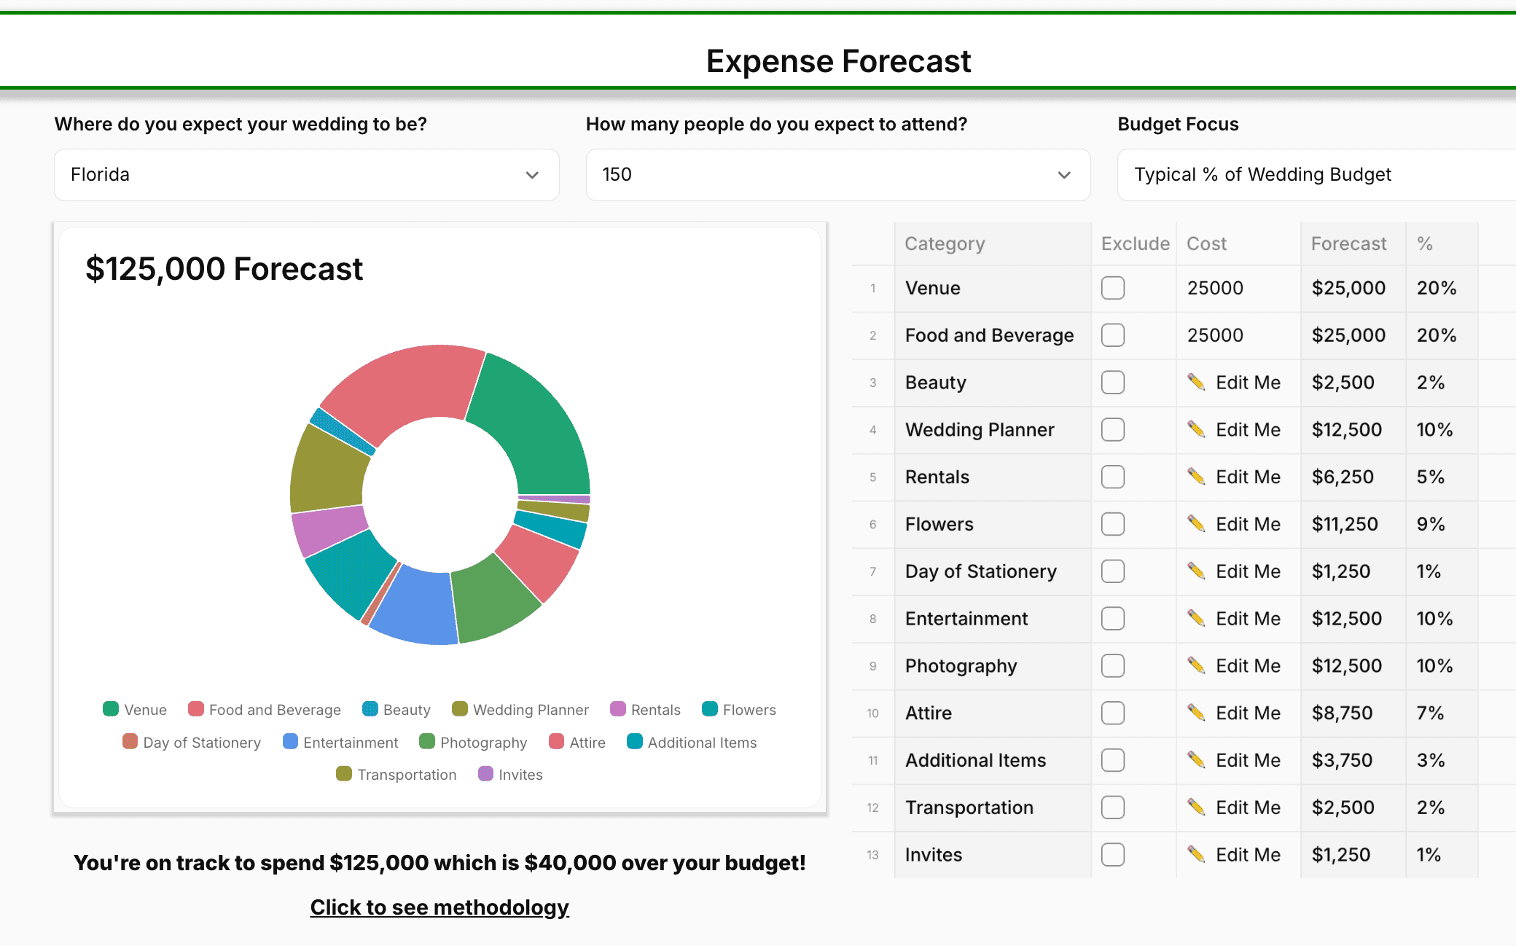
Task: Click the pencil icon in Entertainment row
Action: pos(1195,618)
